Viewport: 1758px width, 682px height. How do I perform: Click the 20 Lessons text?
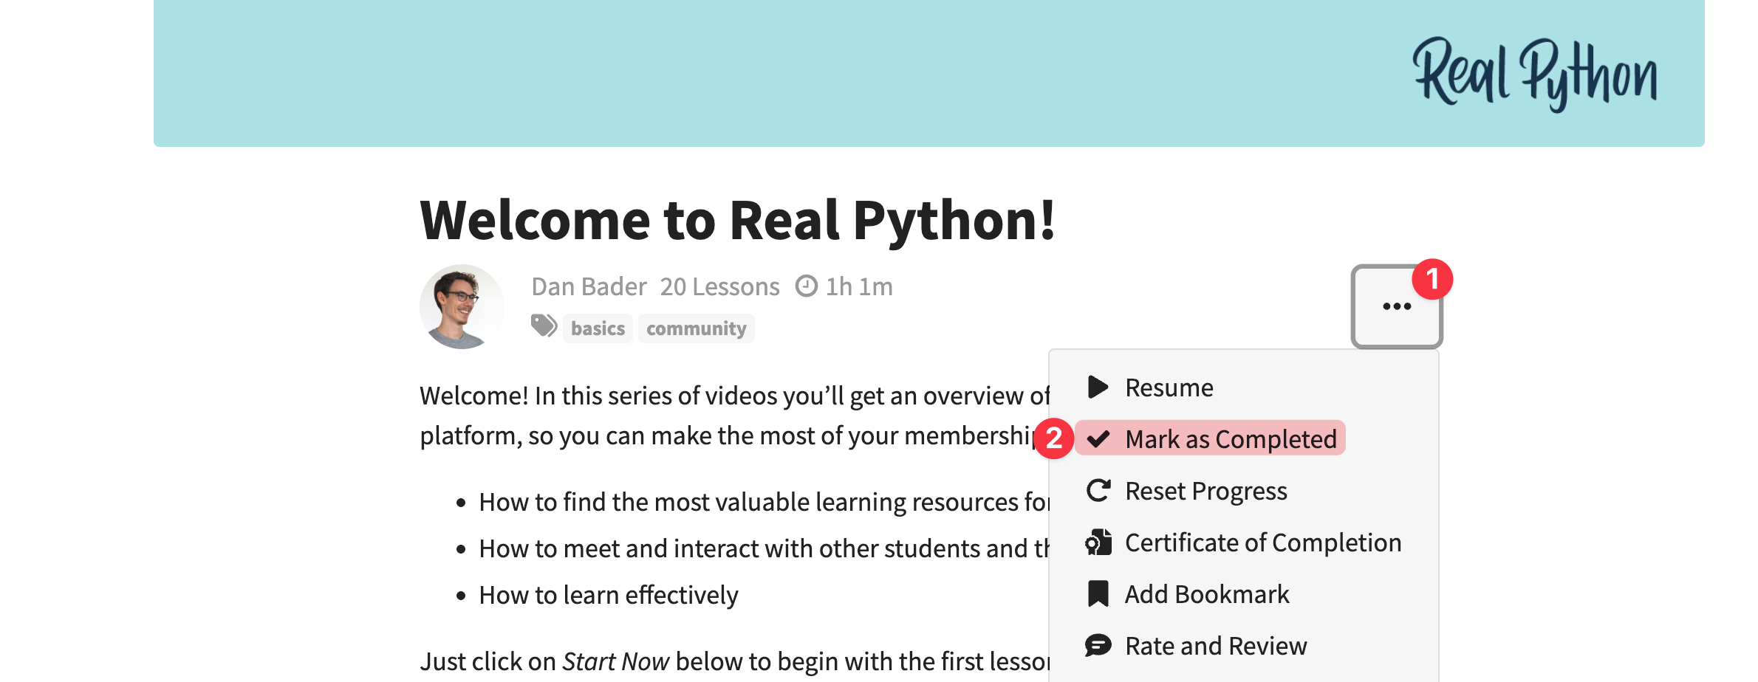pos(719,286)
